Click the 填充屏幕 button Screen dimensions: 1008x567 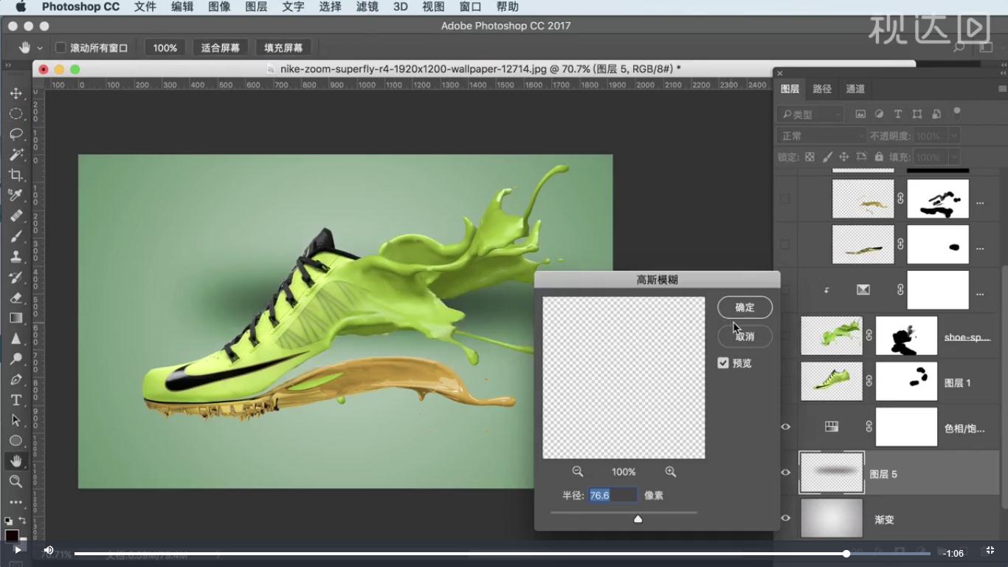pos(283,47)
